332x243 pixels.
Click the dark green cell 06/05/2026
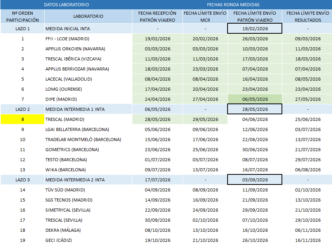point(255,99)
